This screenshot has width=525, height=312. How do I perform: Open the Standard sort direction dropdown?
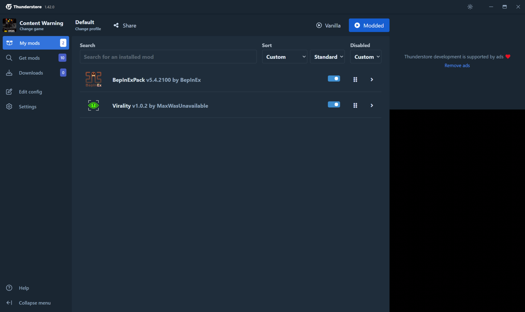point(327,57)
